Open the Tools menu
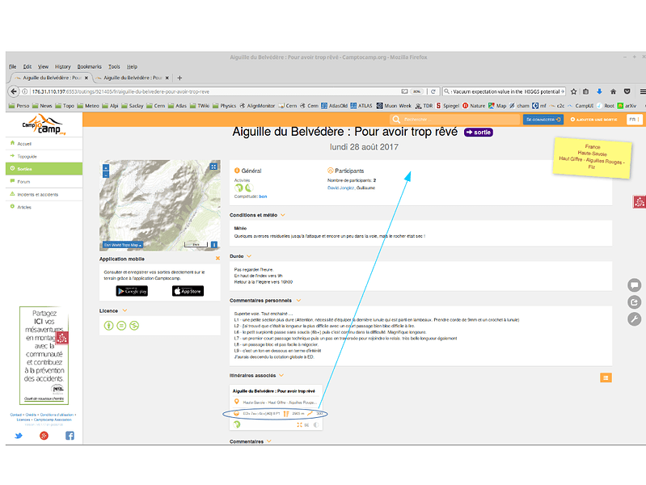The width and height of the screenshot is (646, 485). click(114, 67)
